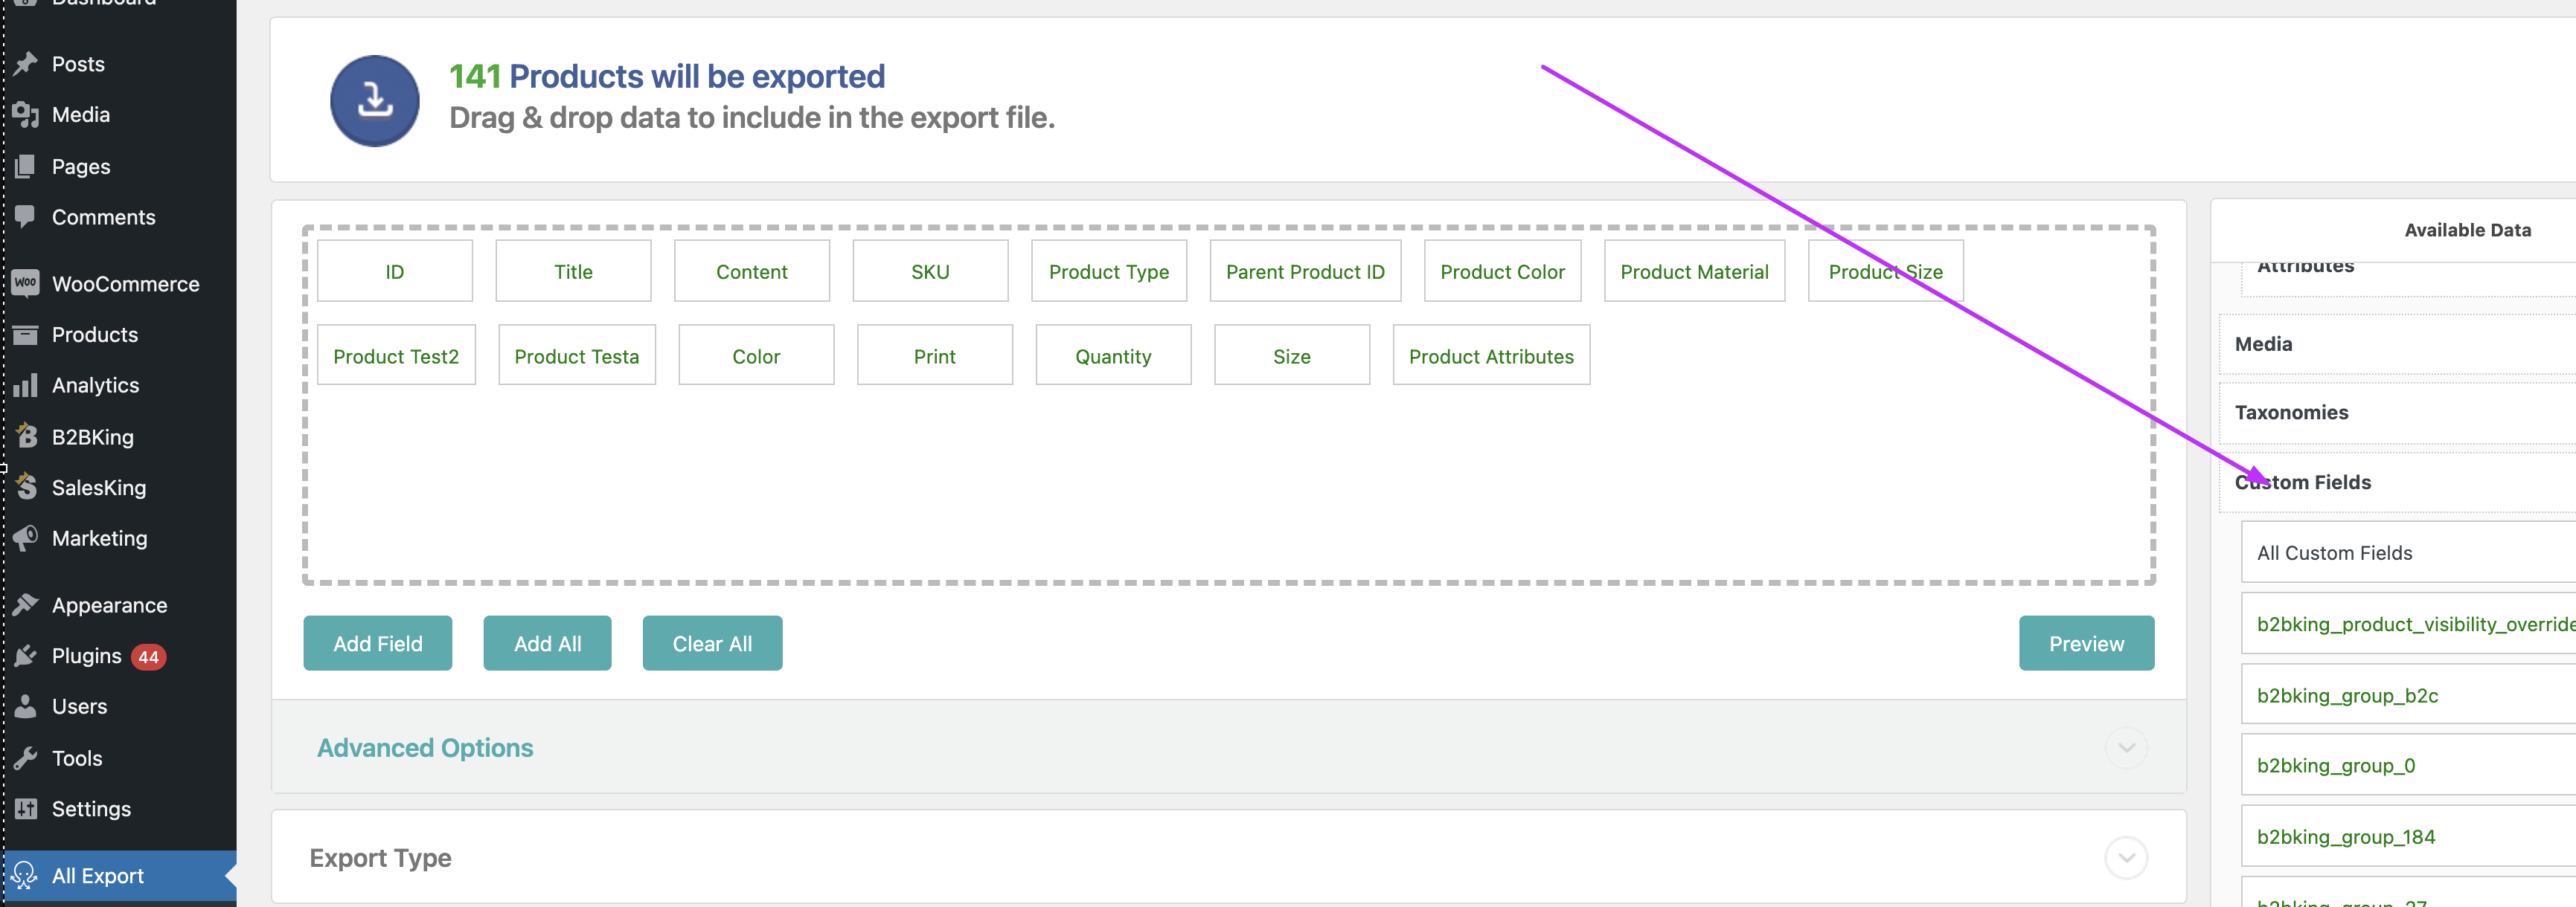Select b2bking_product_visibility_override custom field

2408,624
